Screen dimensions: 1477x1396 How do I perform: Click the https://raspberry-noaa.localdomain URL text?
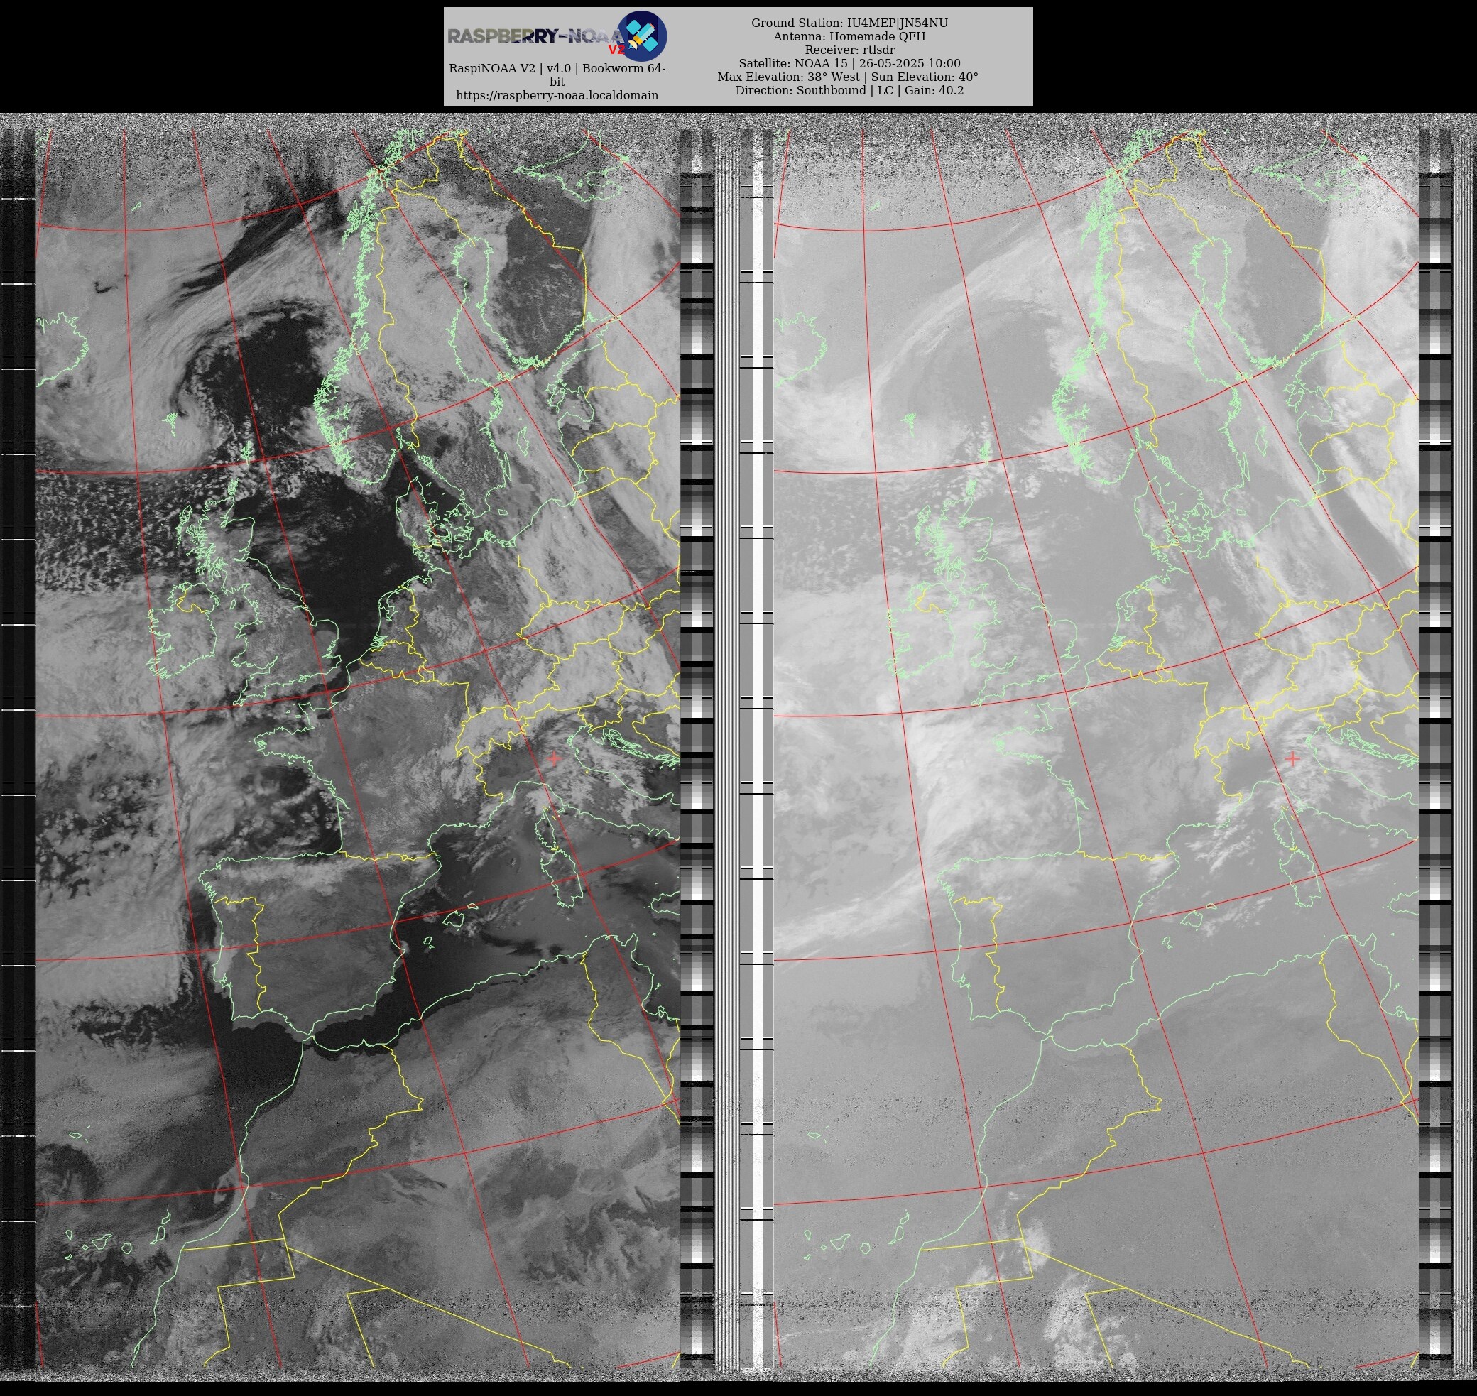(557, 95)
